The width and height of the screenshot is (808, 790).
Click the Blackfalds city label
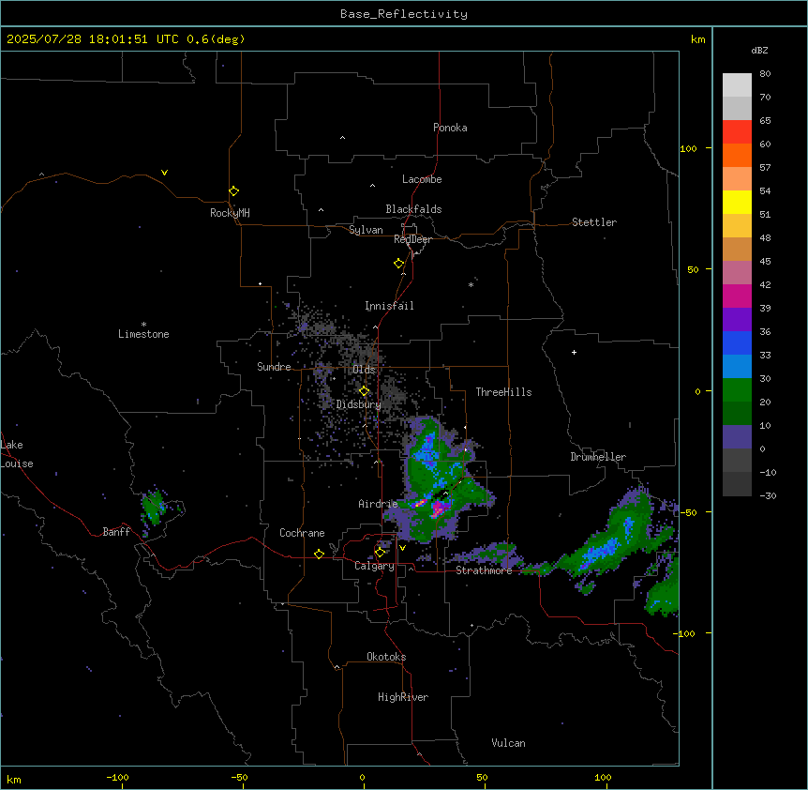tap(413, 209)
